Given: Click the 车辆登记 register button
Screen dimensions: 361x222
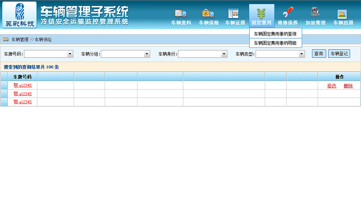Looking at the screenshot, I should coord(339,54).
